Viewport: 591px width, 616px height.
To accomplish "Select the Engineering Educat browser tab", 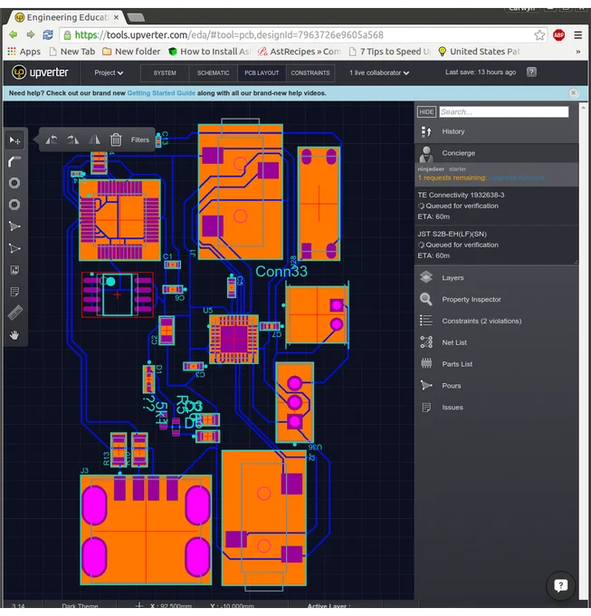I will [x=67, y=18].
